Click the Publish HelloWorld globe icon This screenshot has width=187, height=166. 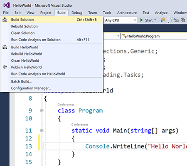(x=5, y=67)
